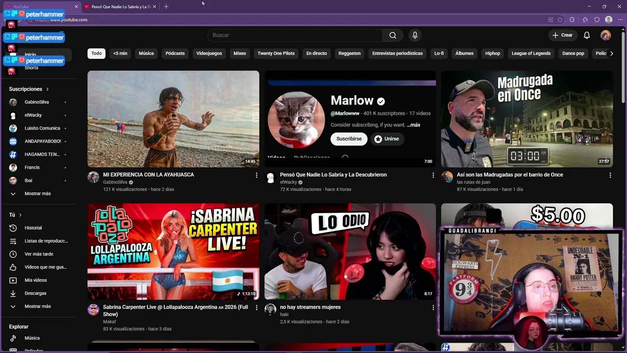
Task: Select the Mixes filter chip
Action: [x=240, y=53]
